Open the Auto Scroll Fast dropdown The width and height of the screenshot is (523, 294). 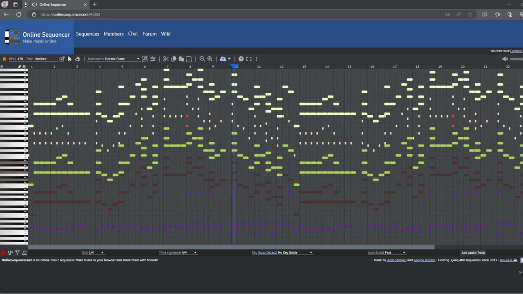(387, 252)
